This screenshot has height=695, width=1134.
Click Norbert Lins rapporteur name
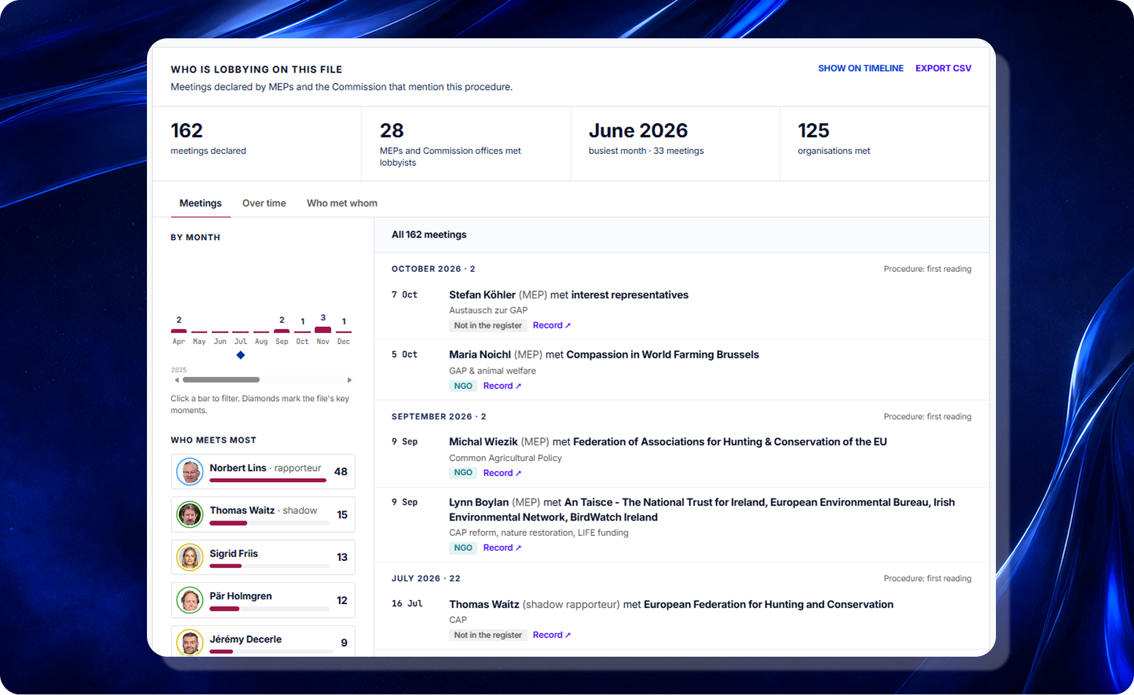(238, 468)
